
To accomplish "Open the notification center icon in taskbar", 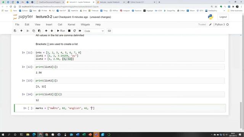I will click(x=240, y=135).
